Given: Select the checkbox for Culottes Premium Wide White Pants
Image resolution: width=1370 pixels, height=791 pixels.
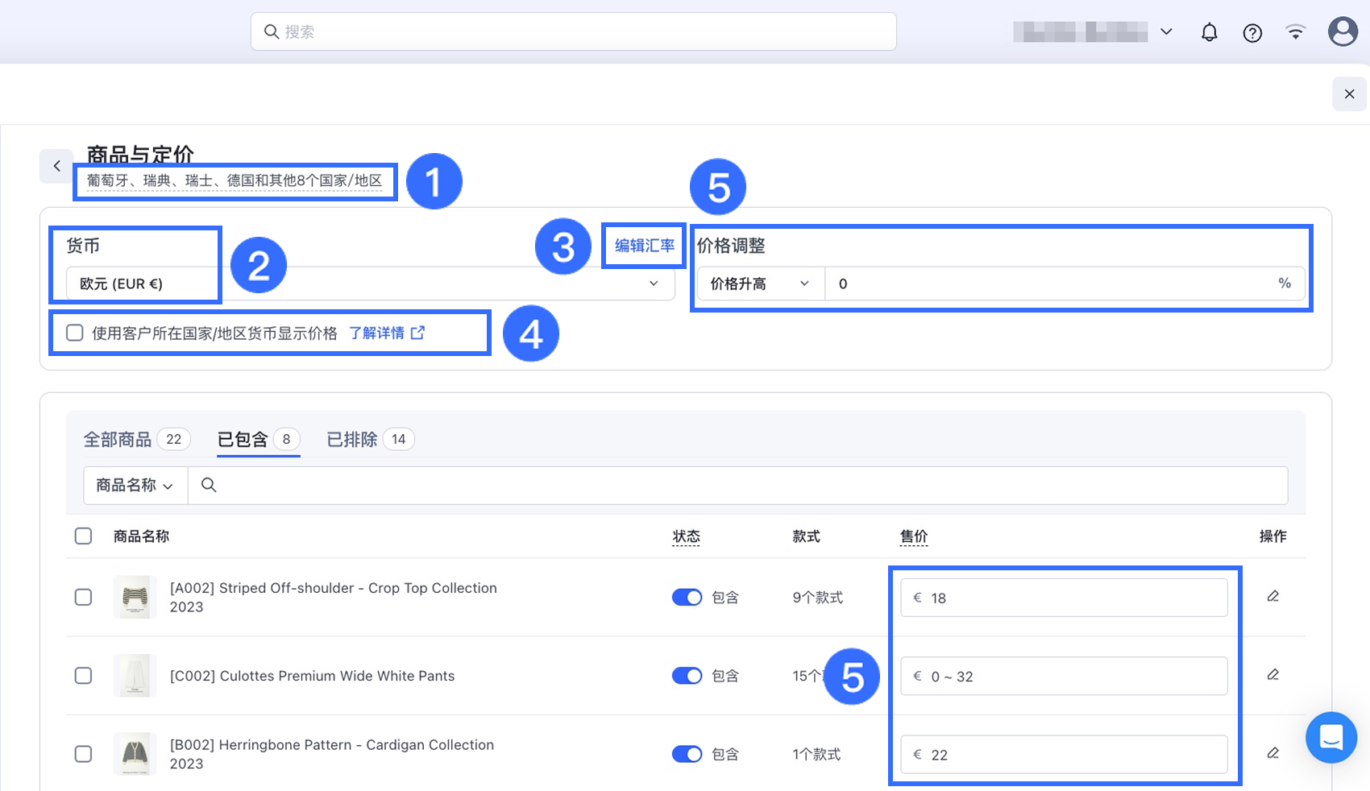Looking at the screenshot, I should click(83, 675).
